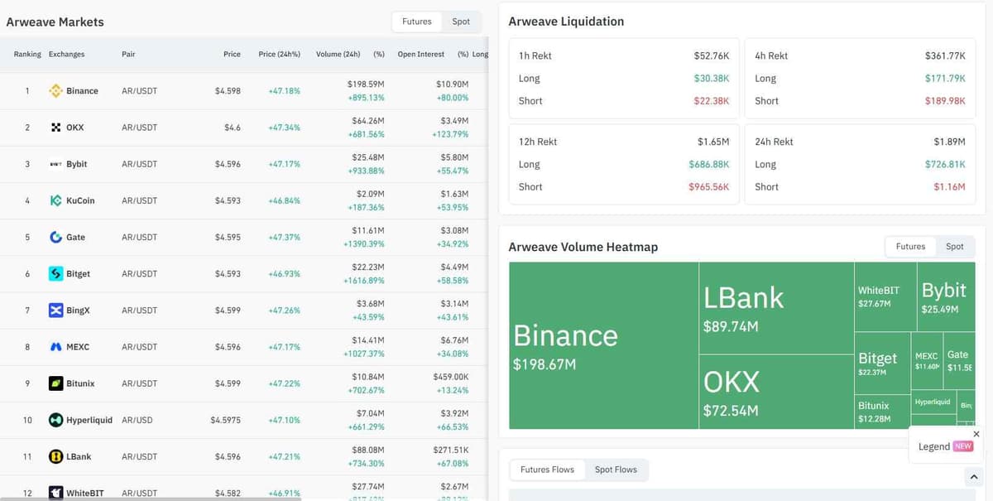Open the Legend NEW button

945,446
